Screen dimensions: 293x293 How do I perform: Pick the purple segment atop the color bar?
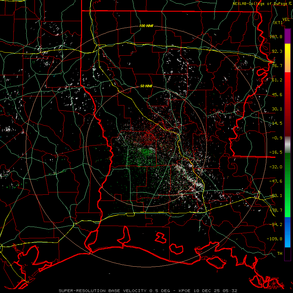[x=287, y=36]
